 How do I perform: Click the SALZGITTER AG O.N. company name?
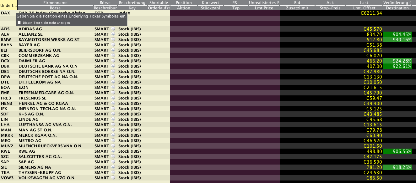(40, 157)
